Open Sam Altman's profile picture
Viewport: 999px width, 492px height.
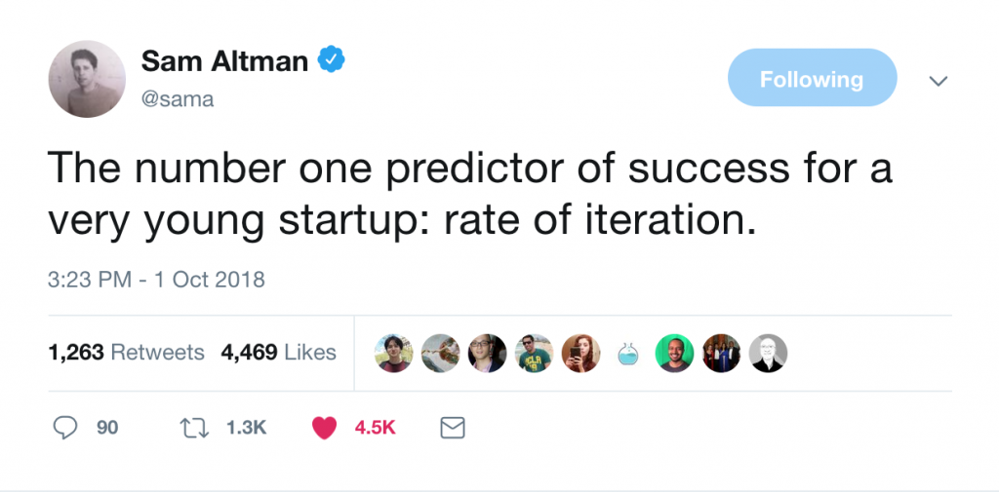pyautogui.click(x=87, y=79)
